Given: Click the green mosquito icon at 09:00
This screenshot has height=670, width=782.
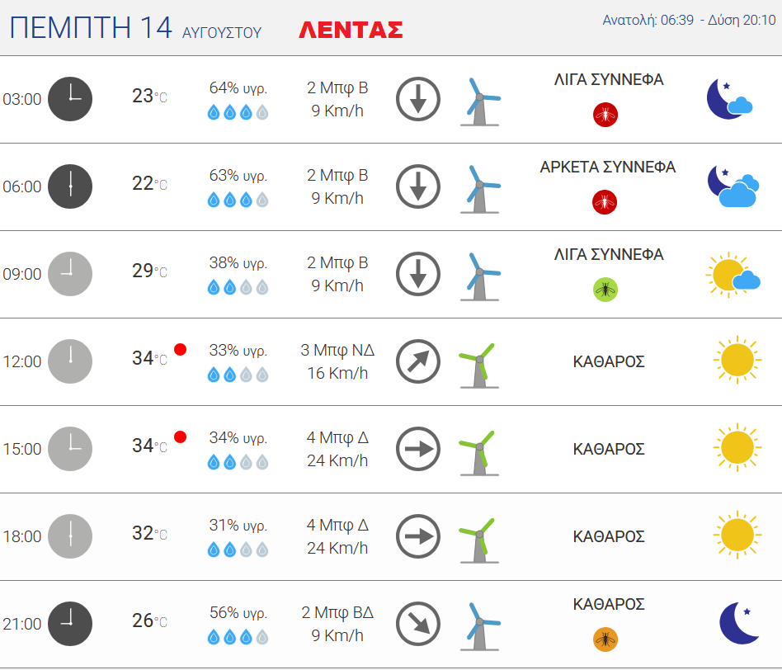Looking at the screenshot, I should [605, 290].
